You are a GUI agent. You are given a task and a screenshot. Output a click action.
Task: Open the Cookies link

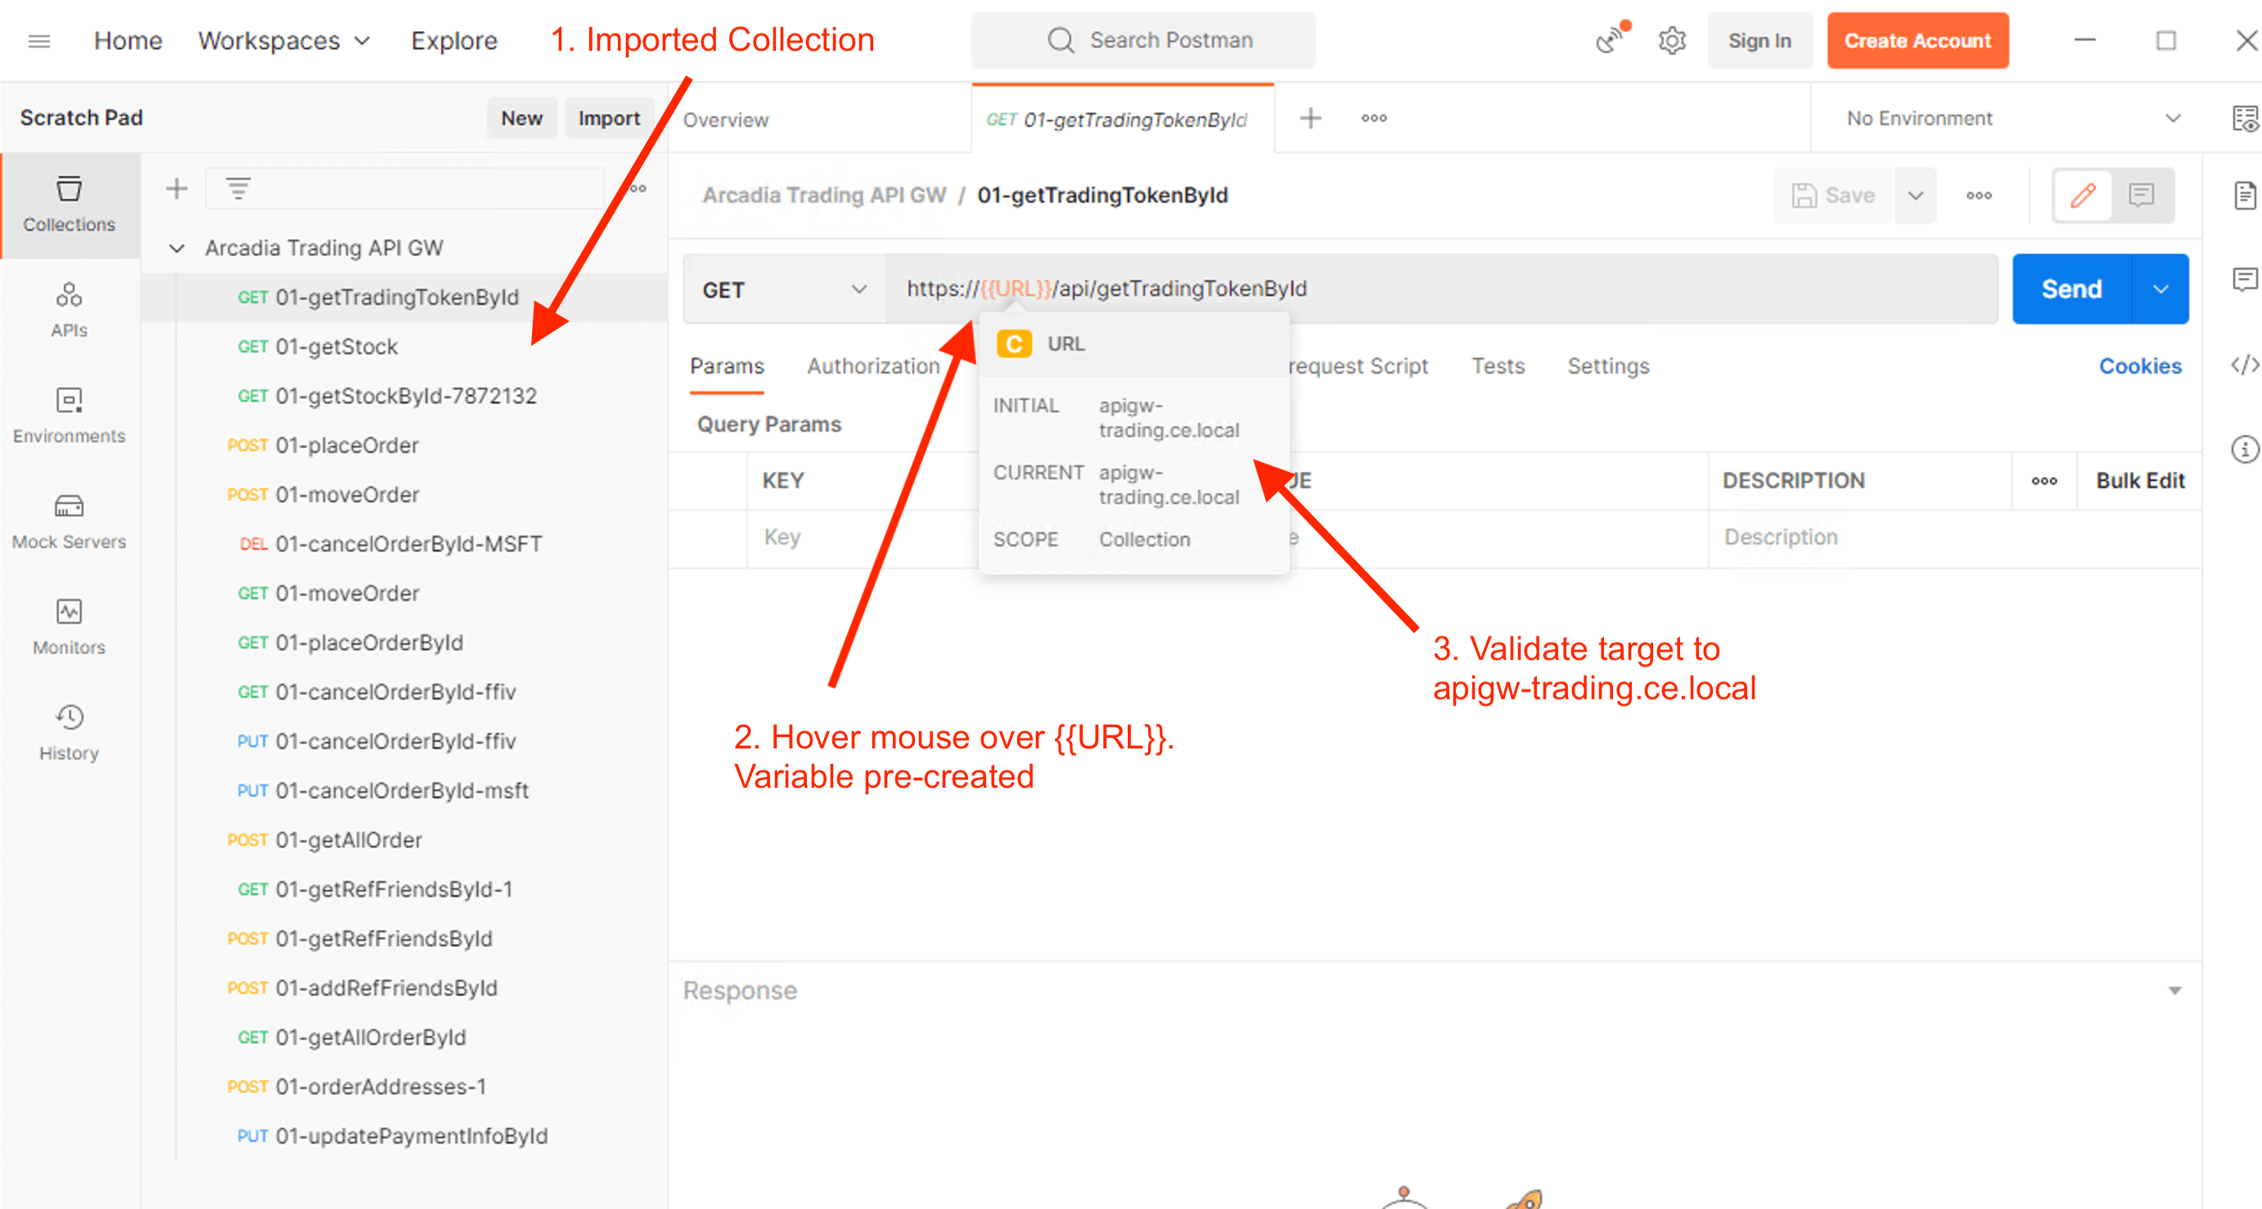[x=2139, y=366]
